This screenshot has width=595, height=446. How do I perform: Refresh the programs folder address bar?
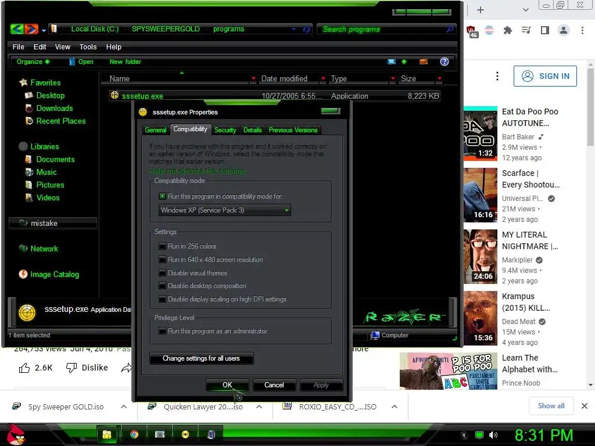pos(307,29)
